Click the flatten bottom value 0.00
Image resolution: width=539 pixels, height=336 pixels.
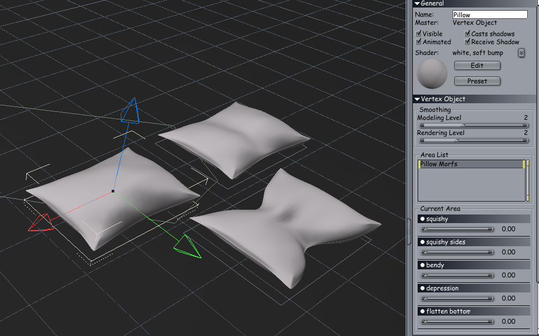[x=508, y=321]
